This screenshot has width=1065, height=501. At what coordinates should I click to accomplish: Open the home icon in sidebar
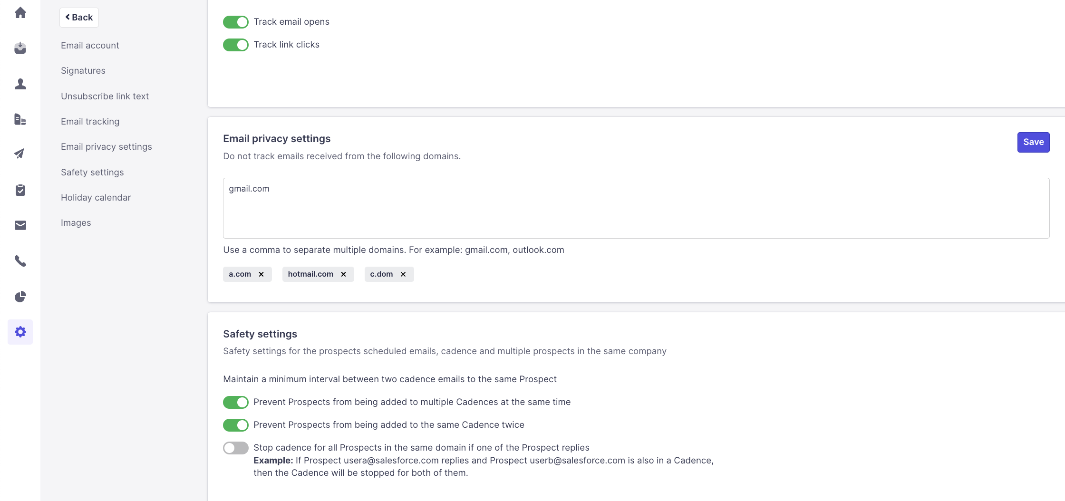(x=20, y=13)
